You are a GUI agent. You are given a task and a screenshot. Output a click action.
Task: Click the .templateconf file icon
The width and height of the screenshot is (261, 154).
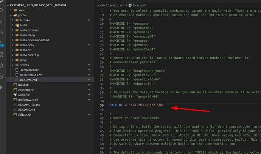coord(17,70)
